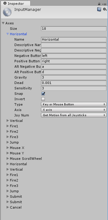Viewport: 108px width, 220px height.
Task: Click the Negative Button field containing left
Action: coord(74,56)
